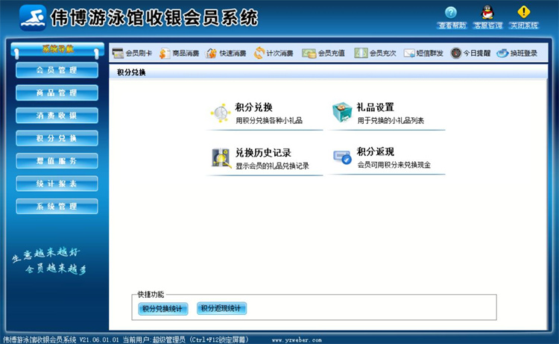Open the 查看帮助 help icon
Viewport: 559px width, 344px height.
[451, 13]
